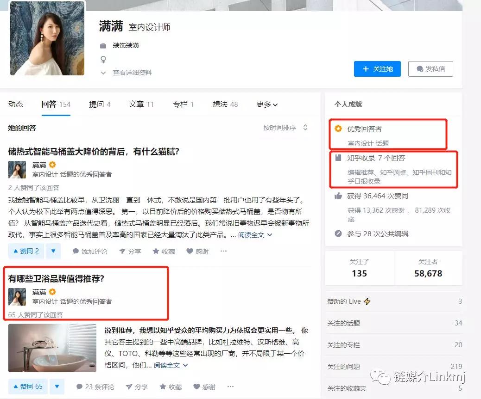Click the 发私信 message button
Viewport: 481px width, 399px height.
pyautogui.click(x=430, y=69)
